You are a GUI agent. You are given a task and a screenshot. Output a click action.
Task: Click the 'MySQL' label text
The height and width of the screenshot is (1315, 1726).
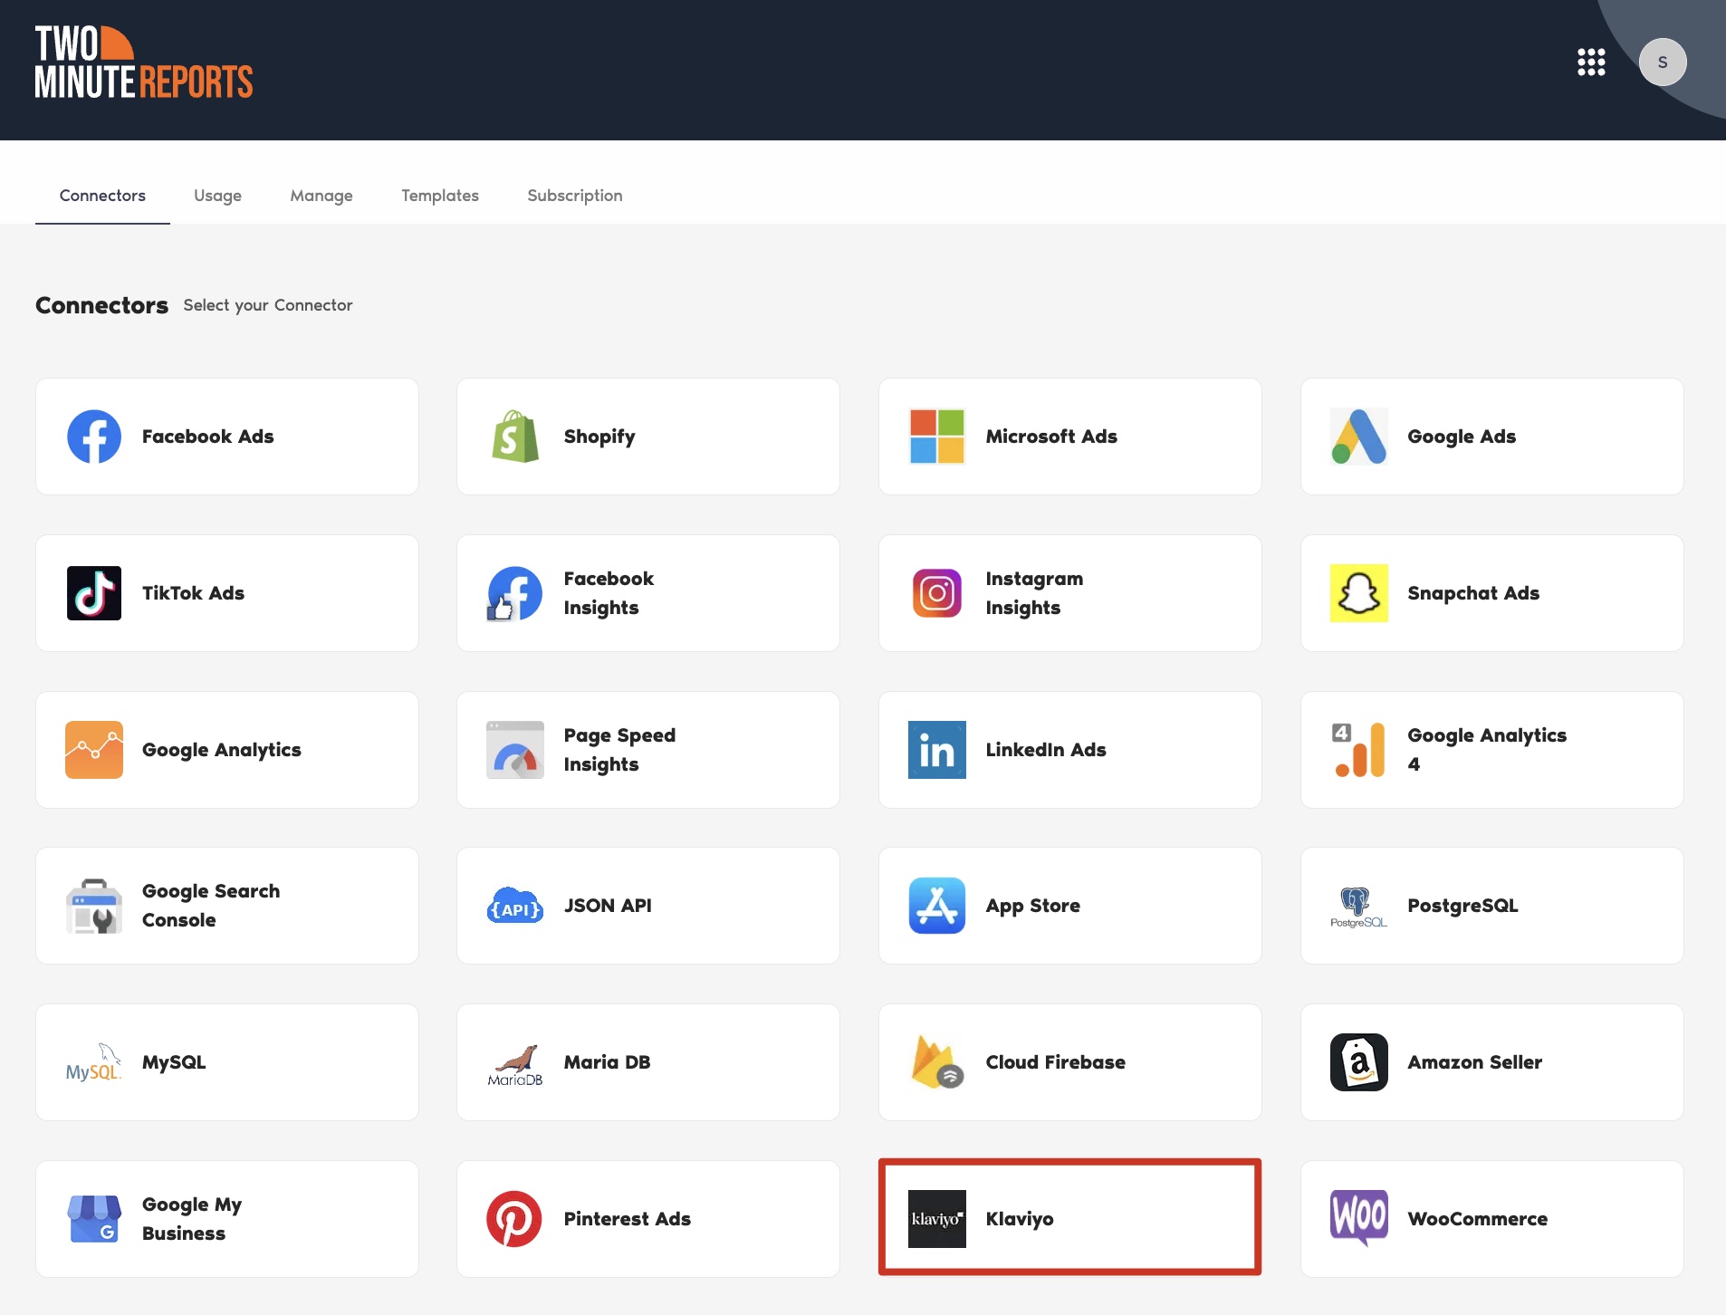tap(174, 1062)
